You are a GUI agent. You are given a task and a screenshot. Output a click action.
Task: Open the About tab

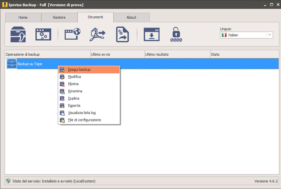pyautogui.click(x=132, y=17)
